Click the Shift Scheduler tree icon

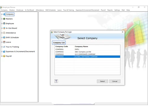[4, 38]
